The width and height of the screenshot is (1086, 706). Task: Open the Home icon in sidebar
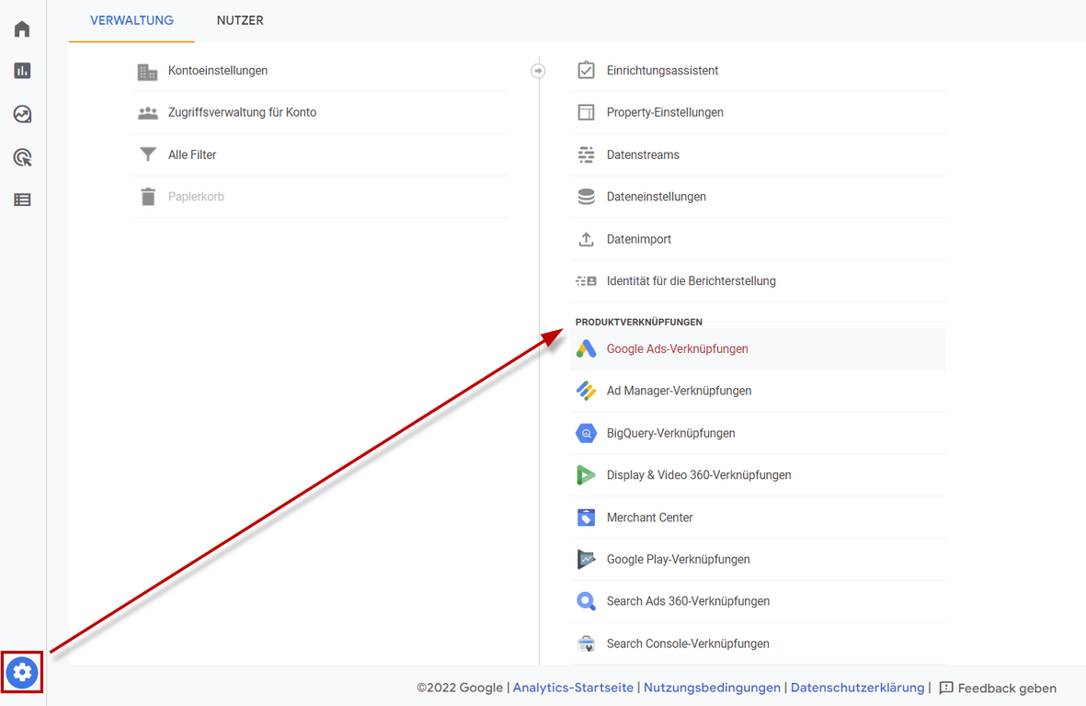pyautogui.click(x=22, y=28)
